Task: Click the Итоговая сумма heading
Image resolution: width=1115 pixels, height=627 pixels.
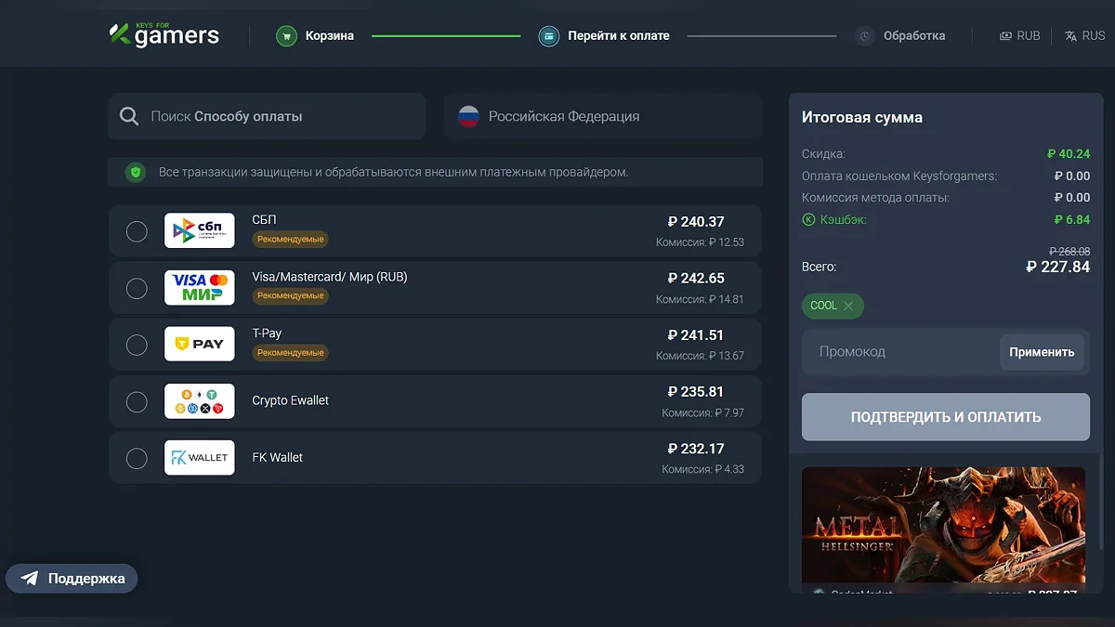Action: pos(862,118)
